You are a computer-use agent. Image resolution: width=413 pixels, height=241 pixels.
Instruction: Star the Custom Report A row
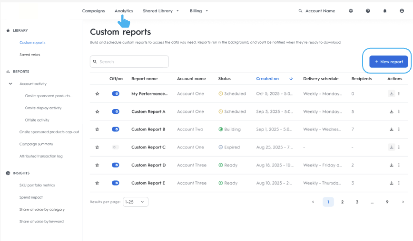click(98, 111)
